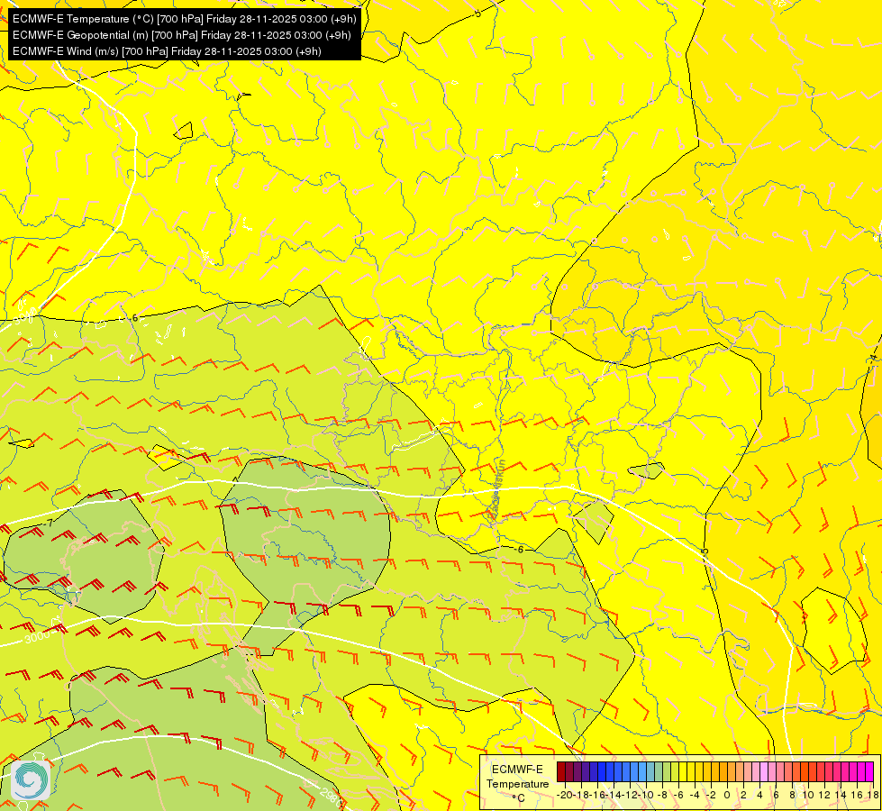The height and width of the screenshot is (811, 882).
Task: Click the swirl logo icon in the corner
Action: click(31, 779)
